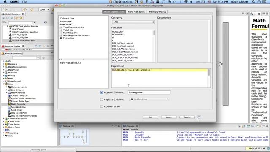Select the Replace Column radio button
The width and height of the screenshot is (270, 152).
[x=101, y=100]
